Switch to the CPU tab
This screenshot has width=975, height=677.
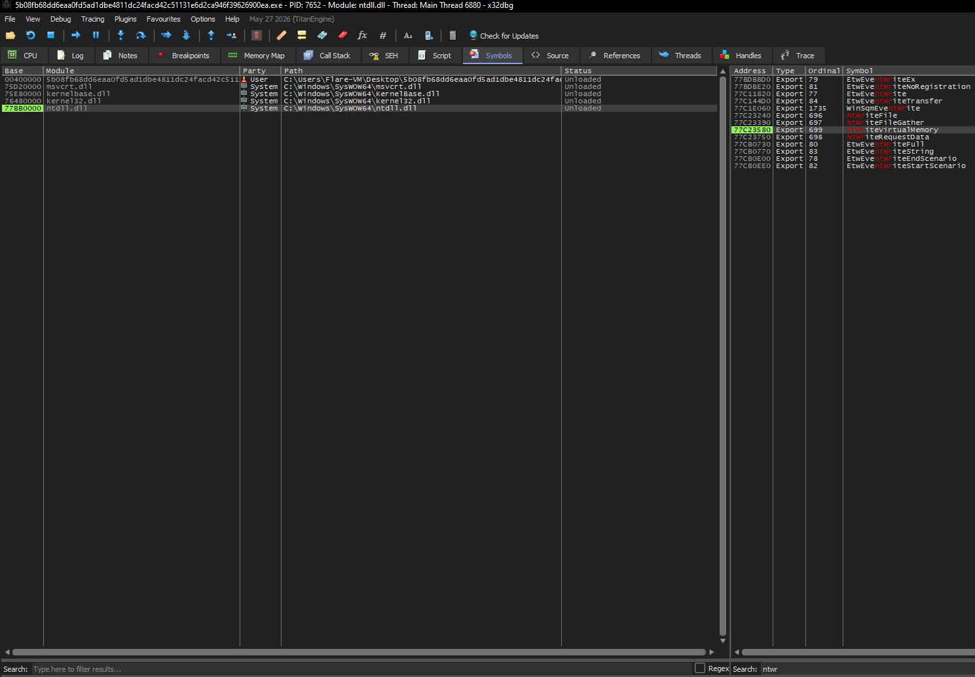click(x=22, y=56)
